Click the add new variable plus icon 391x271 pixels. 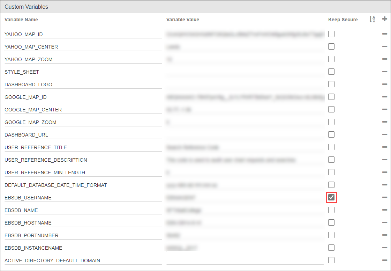pos(385,19)
